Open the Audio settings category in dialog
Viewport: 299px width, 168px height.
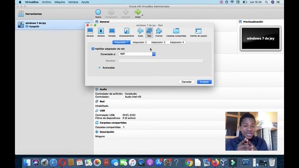point(140,32)
